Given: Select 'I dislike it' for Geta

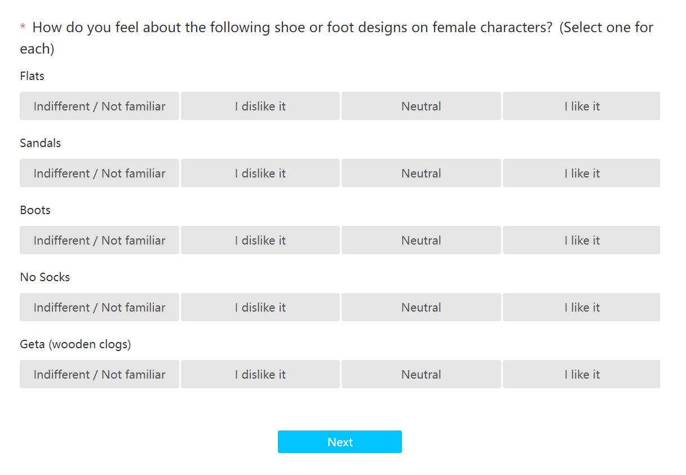Looking at the screenshot, I should click(260, 374).
